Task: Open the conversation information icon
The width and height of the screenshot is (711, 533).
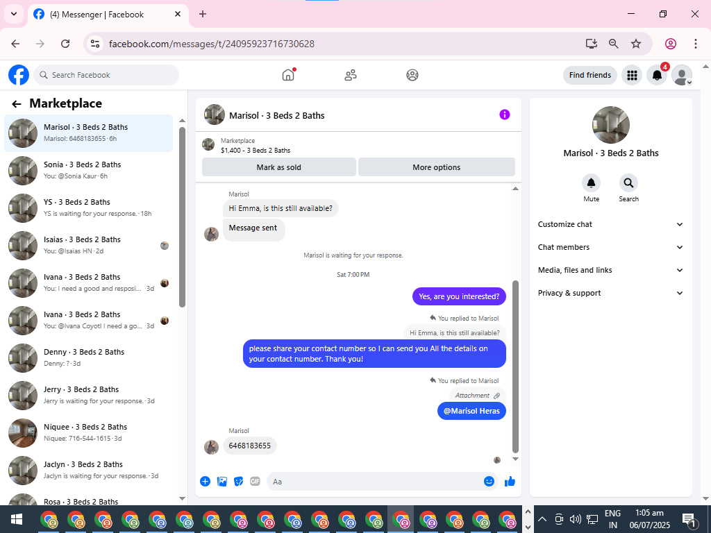Action: click(x=504, y=115)
